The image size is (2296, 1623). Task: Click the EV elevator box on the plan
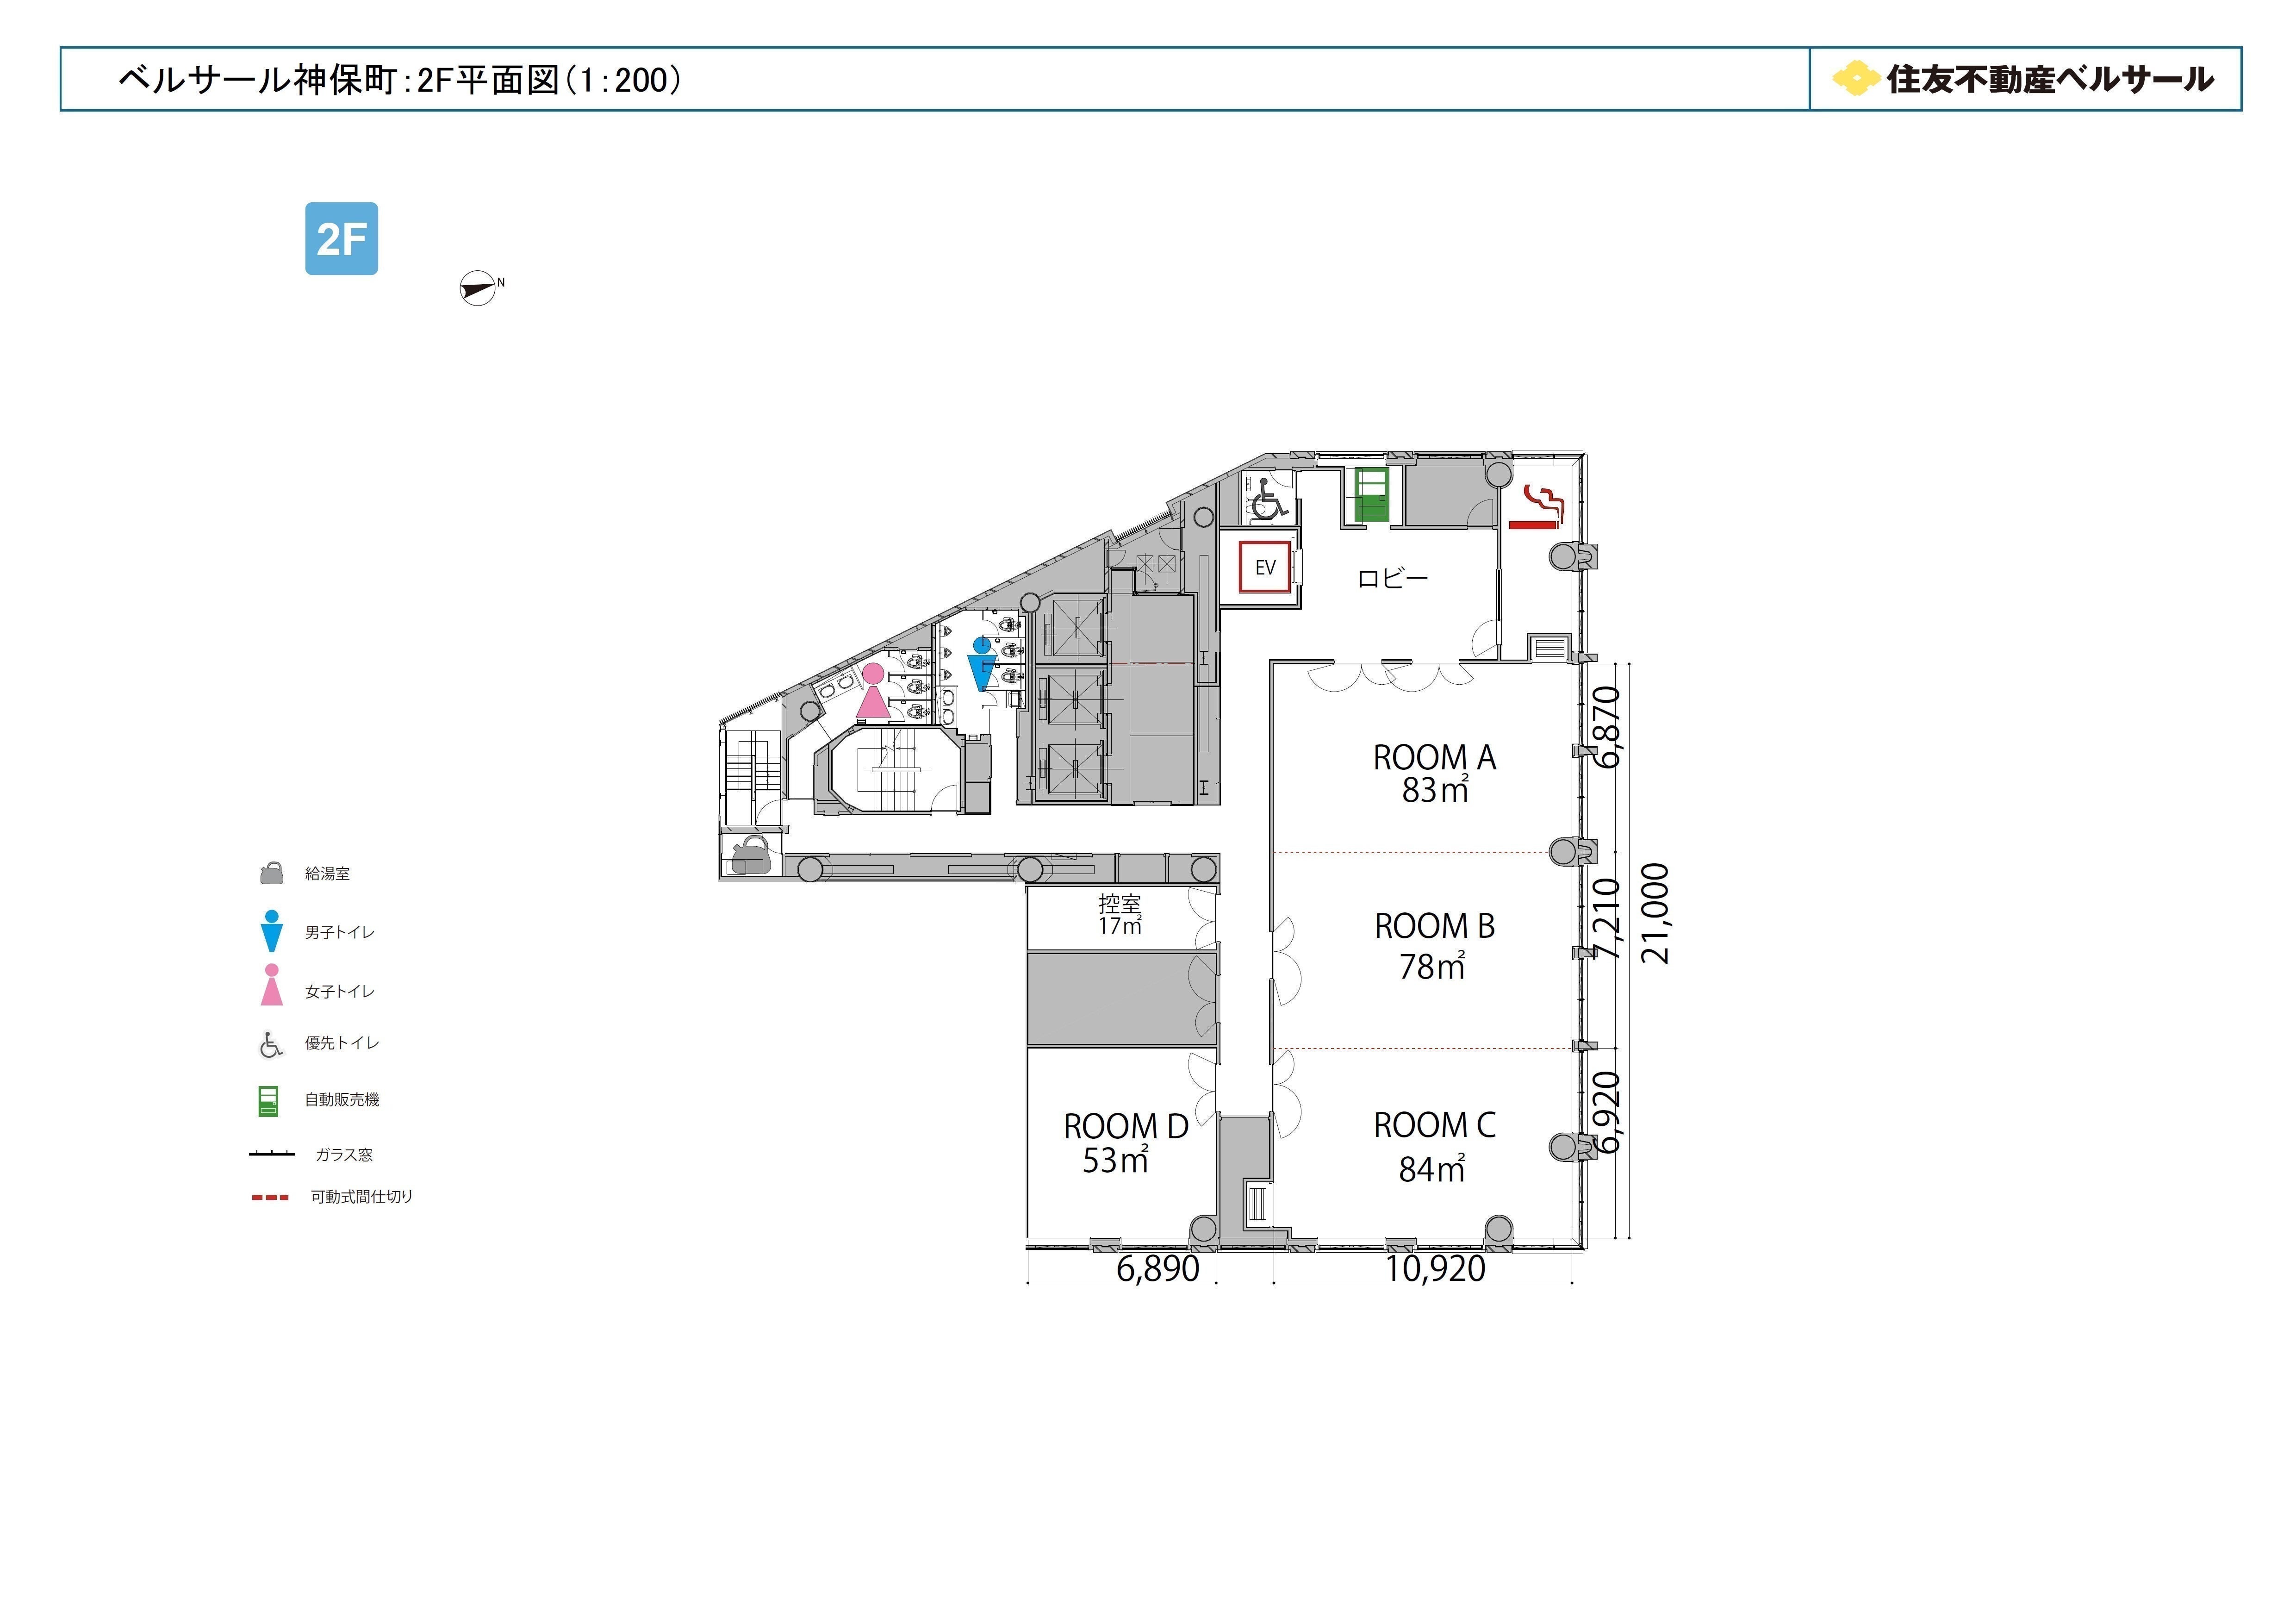(1265, 567)
